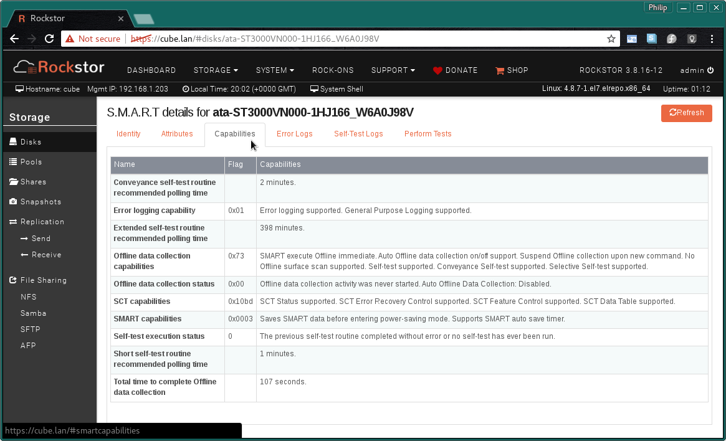Go to Perform Tests tab
726x441 pixels.
427,134
